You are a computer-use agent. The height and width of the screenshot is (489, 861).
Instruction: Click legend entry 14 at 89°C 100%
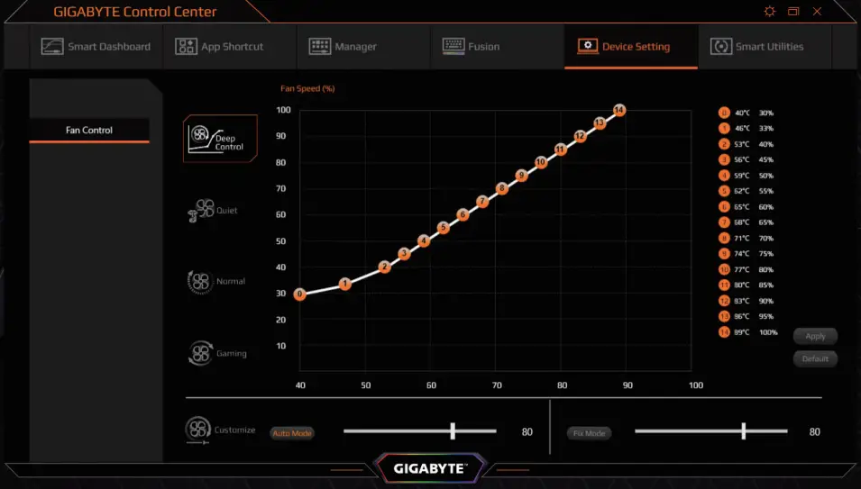point(748,332)
